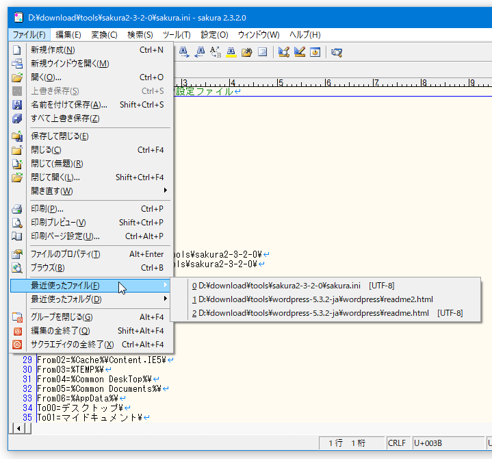492x459 pixels.
Task: Select ファイルのプロパティ(T)
Action: (x=91, y=254)
